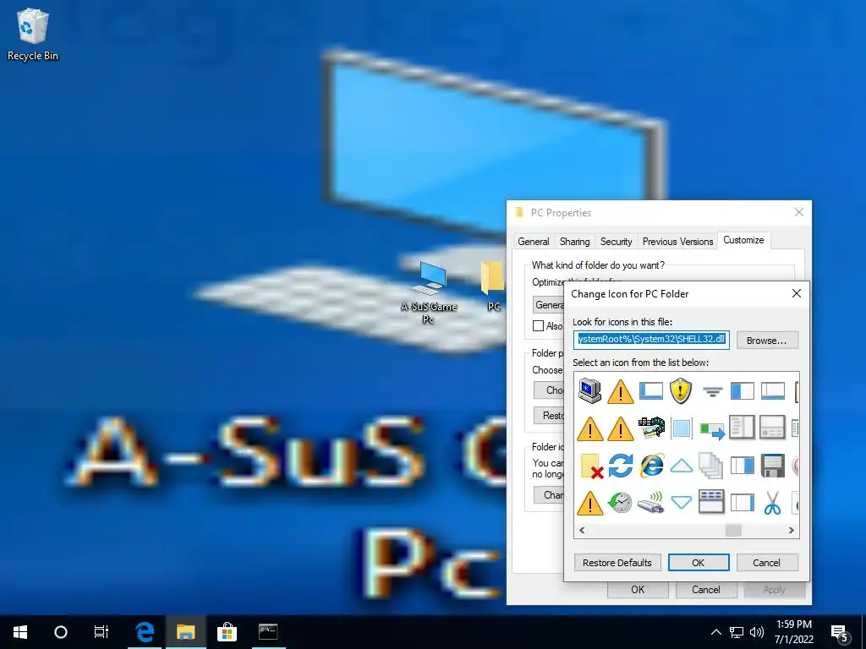The width and height of the screenshot is (866, 649).
Task: Open Task View from the taskbar
Action: click(101, 632)
